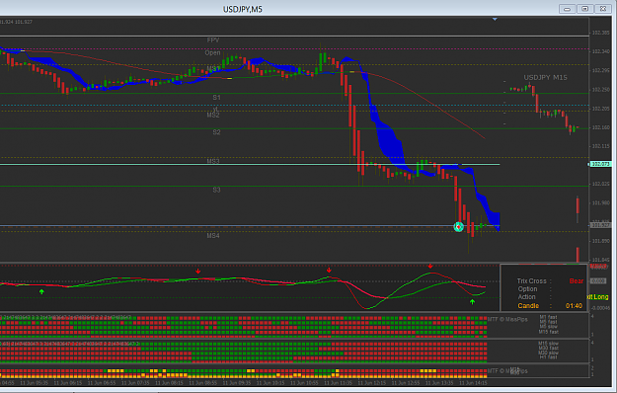This screenshot has width=617, height=393.
Task: Click the highlighted 102.073 price tag
Action: (x=600, y=164)
